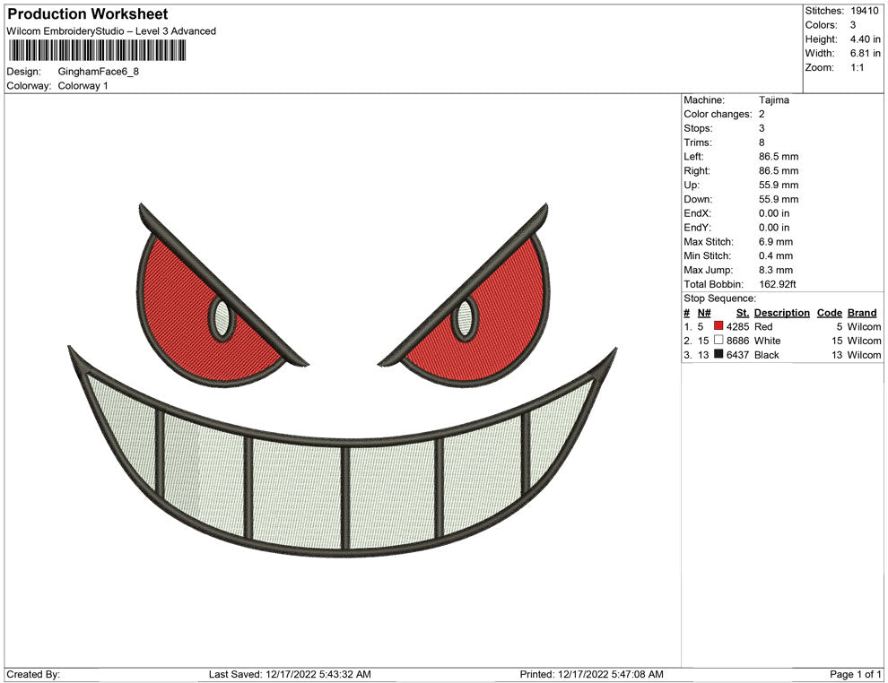Click the 'Stop Sequence:' heading
This screenshot has height=683, width=888.
coord(719,298)
